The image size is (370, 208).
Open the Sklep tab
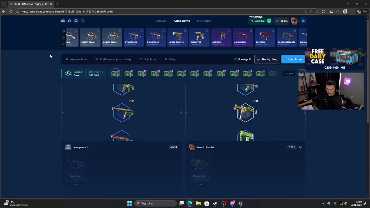[x=170, y=59]
